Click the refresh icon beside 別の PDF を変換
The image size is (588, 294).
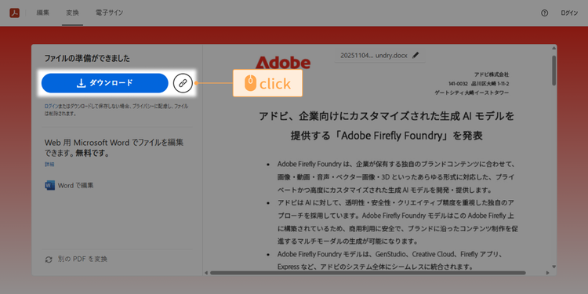click(49, 260)
